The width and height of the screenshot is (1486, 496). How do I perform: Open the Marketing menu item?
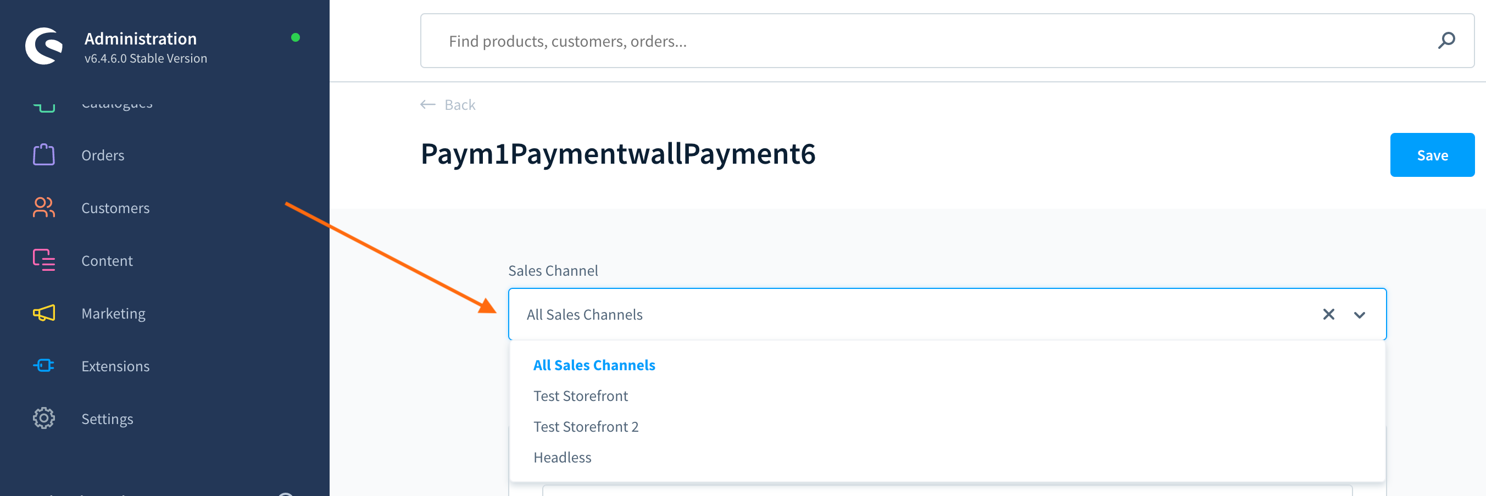(x=113, y=313)
